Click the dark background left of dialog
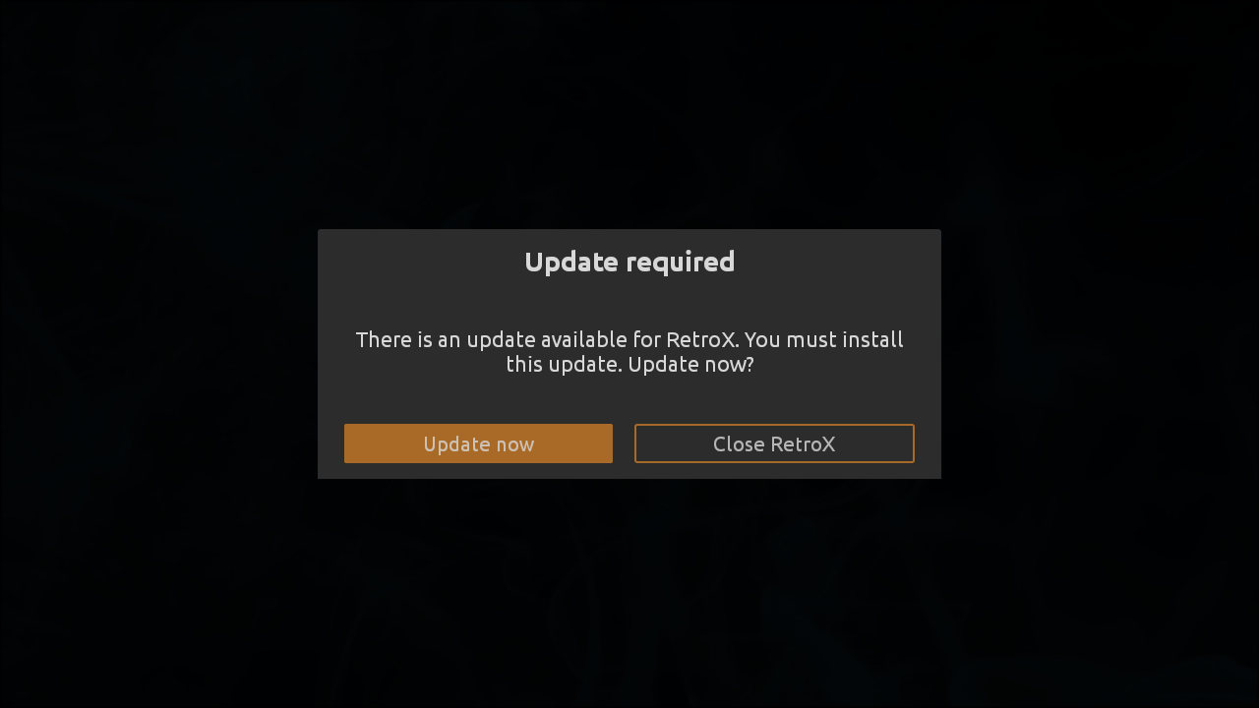1259x708 pixels. [157, 354]
